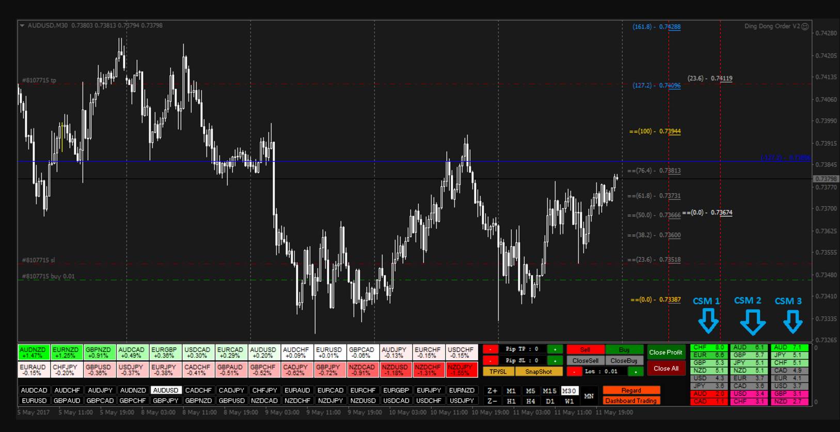Switch timeframe to M5
This screenshot has height=432, width=840.
530,391
